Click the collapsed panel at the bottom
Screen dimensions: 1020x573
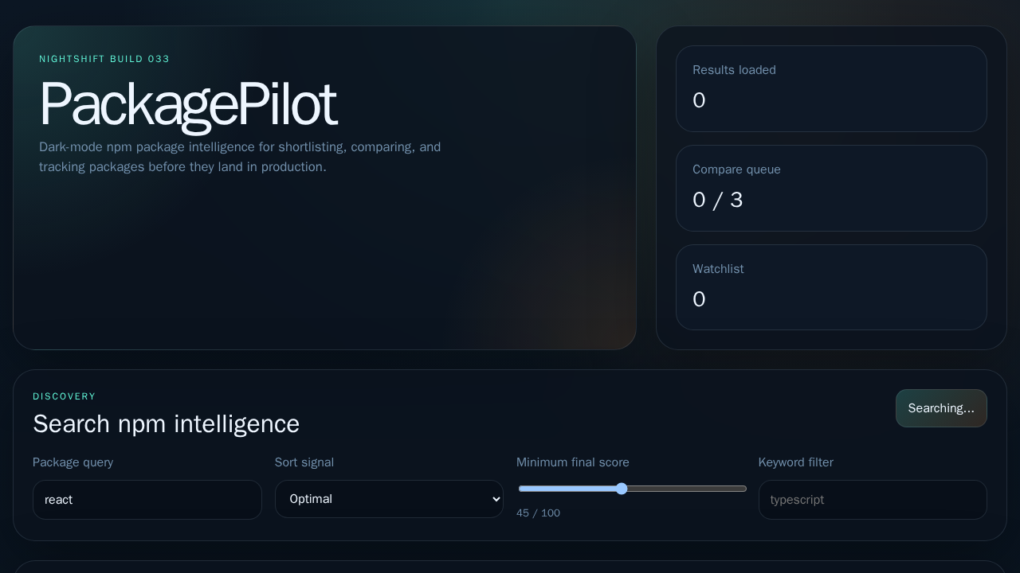pos(510,567)
